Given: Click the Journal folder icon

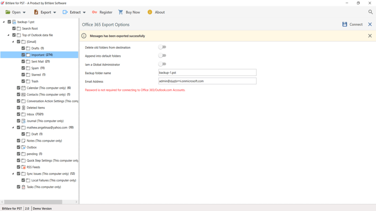Looking at the screenshot, I should coord(23,121).
